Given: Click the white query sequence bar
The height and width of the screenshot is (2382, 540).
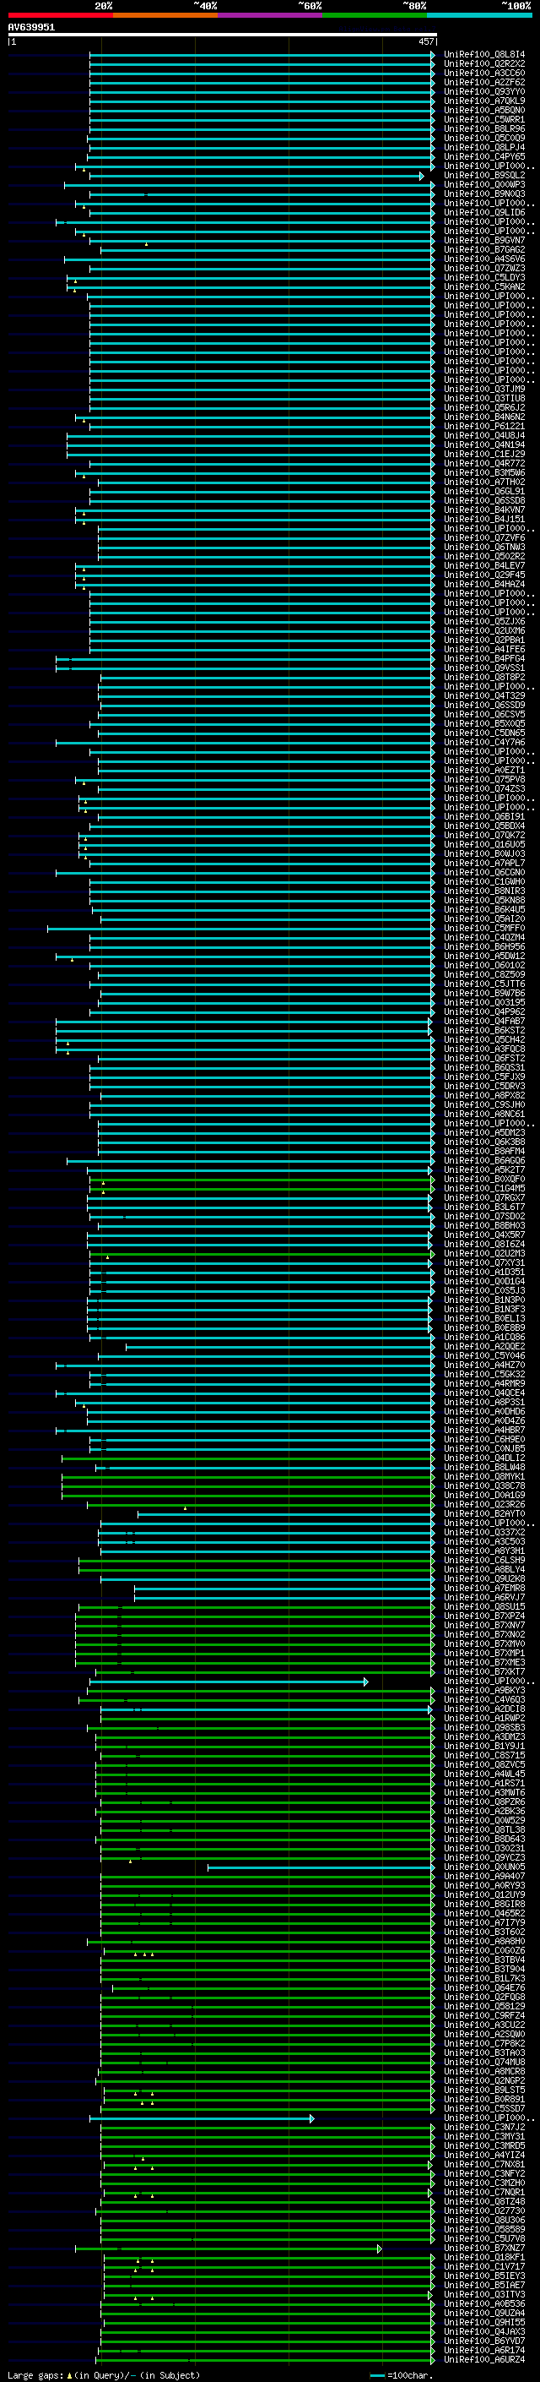Looking at the screenshot, I should tap(222, 34).
